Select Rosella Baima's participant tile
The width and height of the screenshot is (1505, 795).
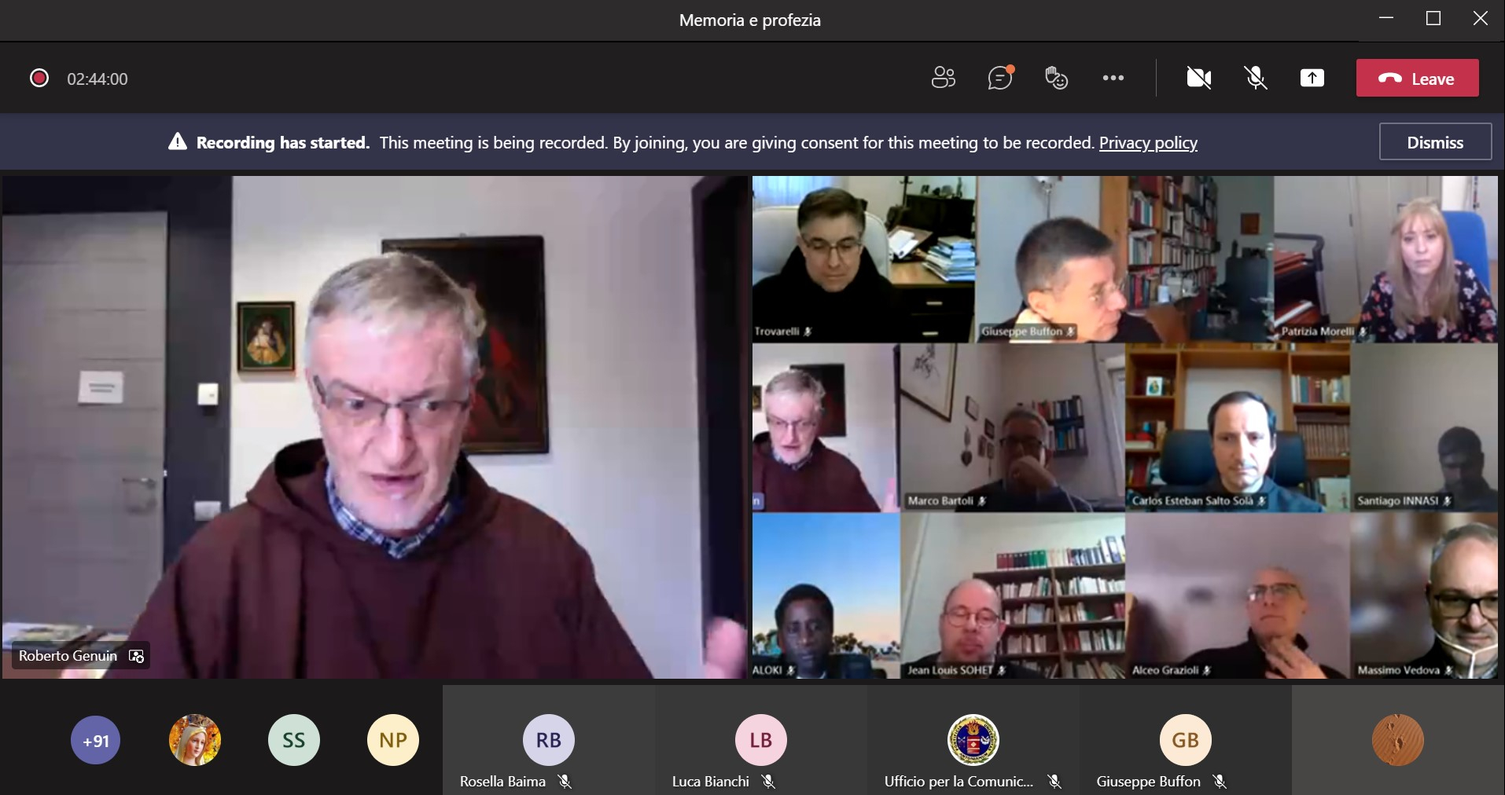click(548, 740)
